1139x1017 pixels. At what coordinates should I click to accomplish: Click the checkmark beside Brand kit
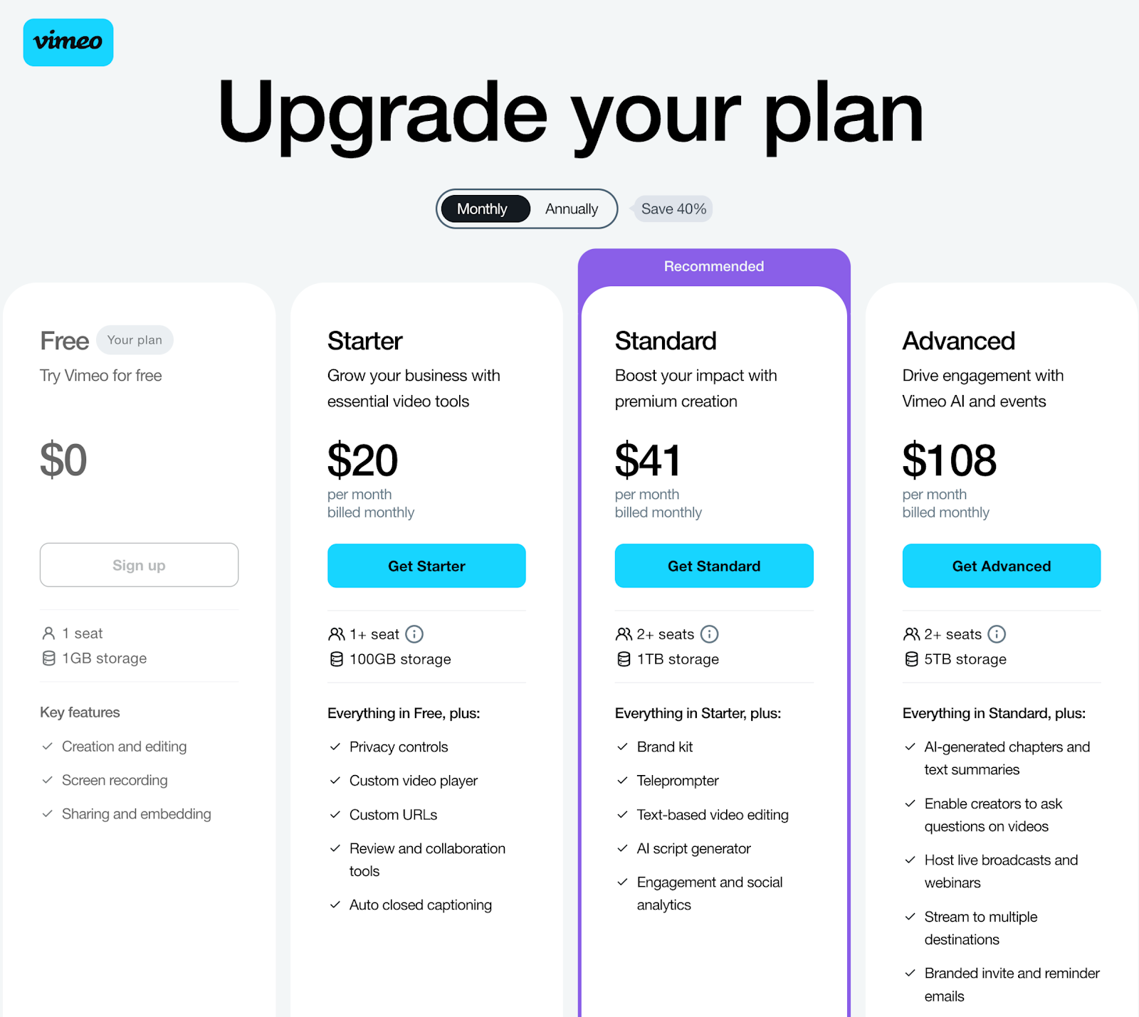point(622,747)
